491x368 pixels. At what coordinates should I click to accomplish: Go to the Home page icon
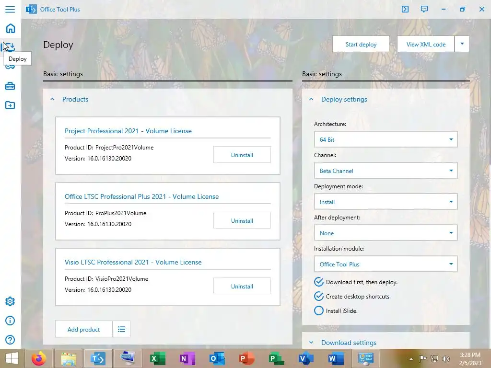[11, 28]
